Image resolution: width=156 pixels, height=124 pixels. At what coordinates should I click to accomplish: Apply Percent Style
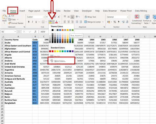(115, 22)
